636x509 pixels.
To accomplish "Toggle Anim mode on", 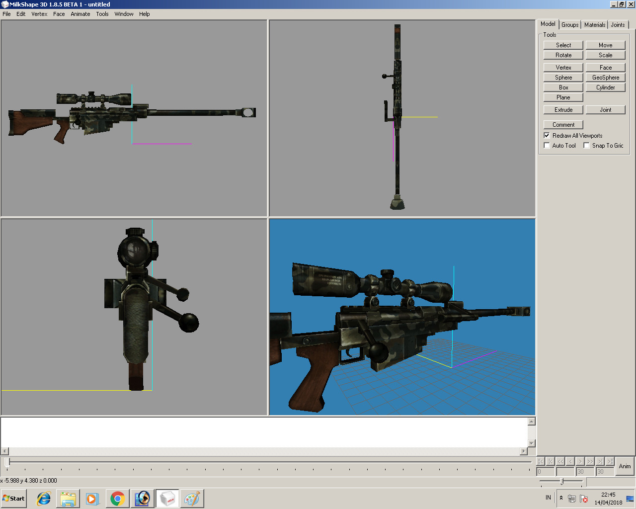I will pyautogui.click(x=624, y=466).
